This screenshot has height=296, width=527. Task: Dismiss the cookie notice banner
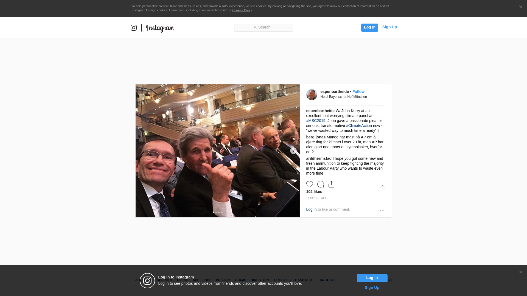click(520, 7)
